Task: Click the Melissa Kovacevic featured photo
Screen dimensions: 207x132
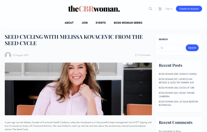Action: click(x=78, y=89)
